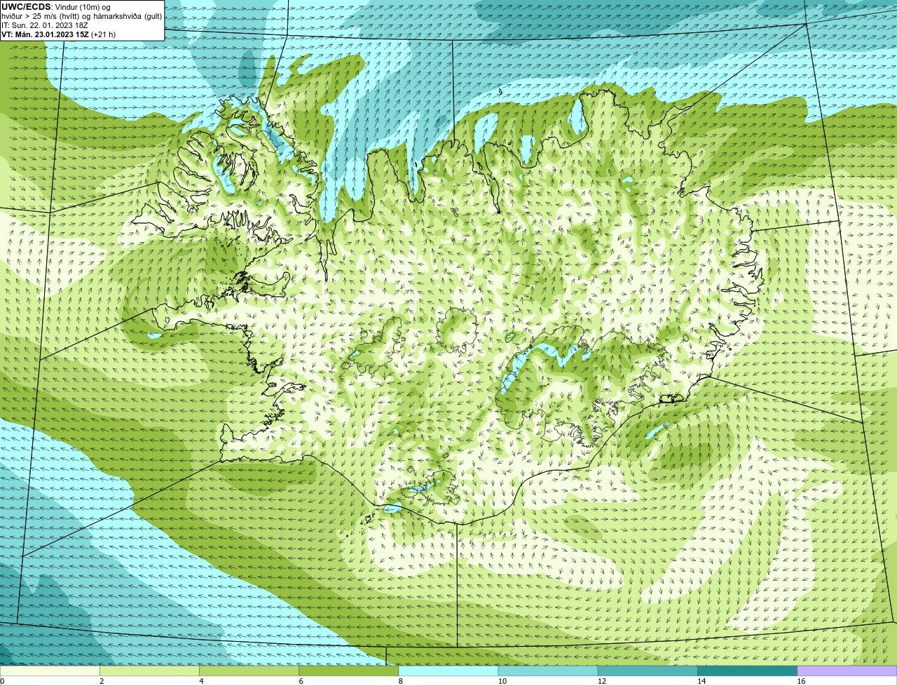This screenshot has height=686, width=897.
Task: Click the legend scale label '4'
Action: tap(201, 681)
